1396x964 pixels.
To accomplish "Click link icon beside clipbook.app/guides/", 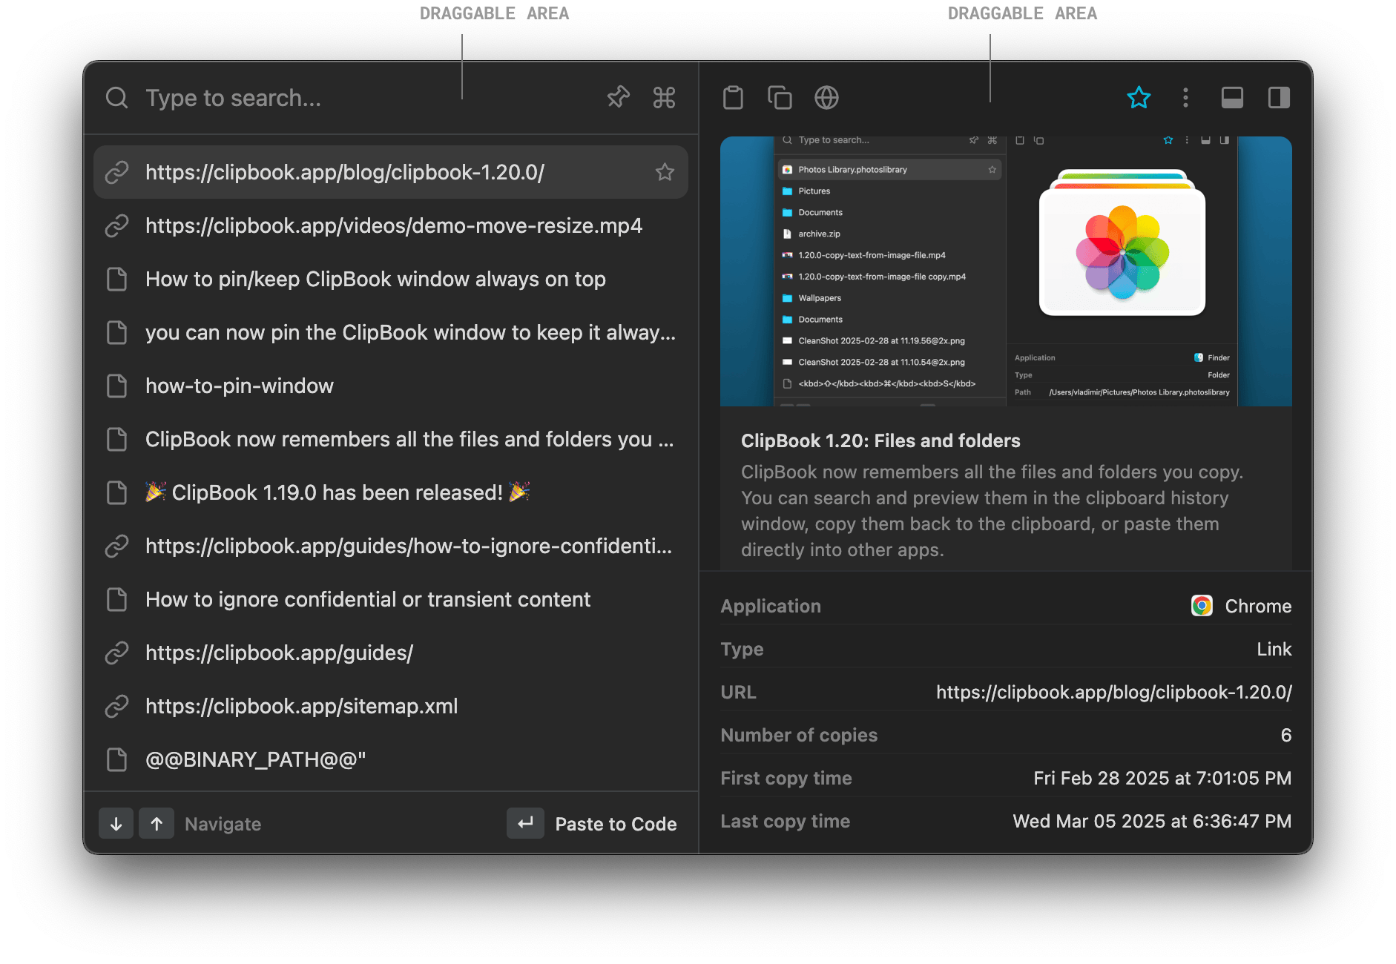I will (116, 653).
